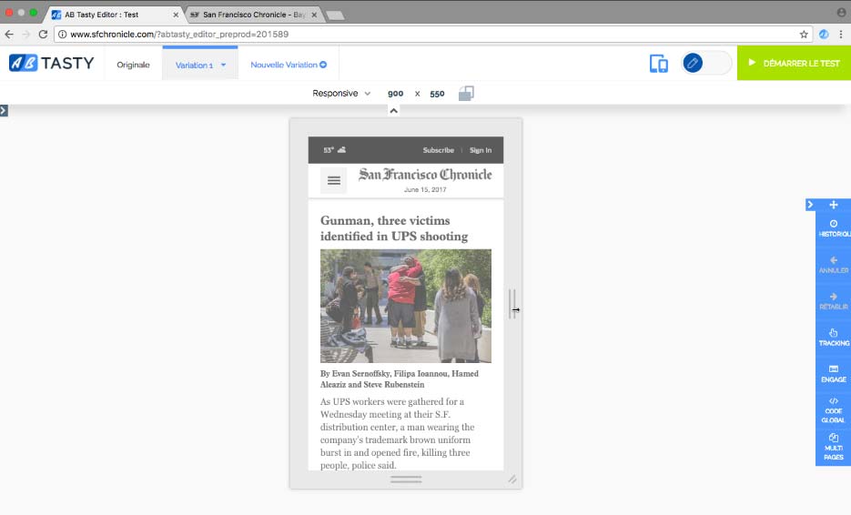Click the San Francisco Chronicle masthead
Viewport: 851px width, 515px height.
tap(425, 175)
